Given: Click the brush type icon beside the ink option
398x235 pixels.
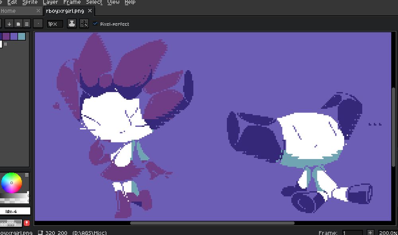Looking at the screenshot, I should click(x=18, y=23).
